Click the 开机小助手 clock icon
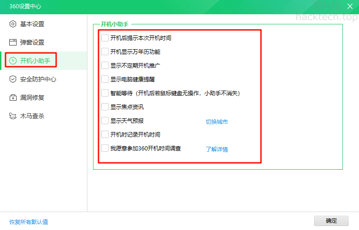Screen dimensions: 359x230 [13, 61]
